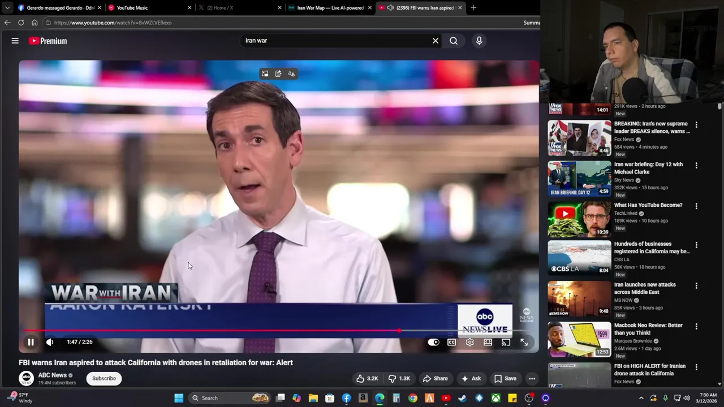The image size is (724, 407).
Task: Switch to theater mode
Action: pos(488,342)
